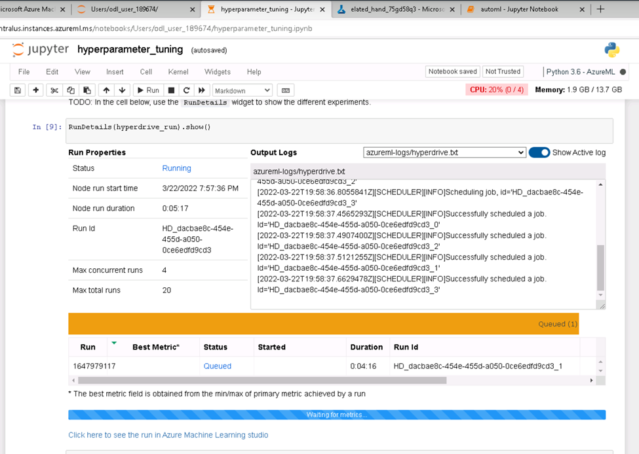Open the Insert menu

(x=115, y=72)
